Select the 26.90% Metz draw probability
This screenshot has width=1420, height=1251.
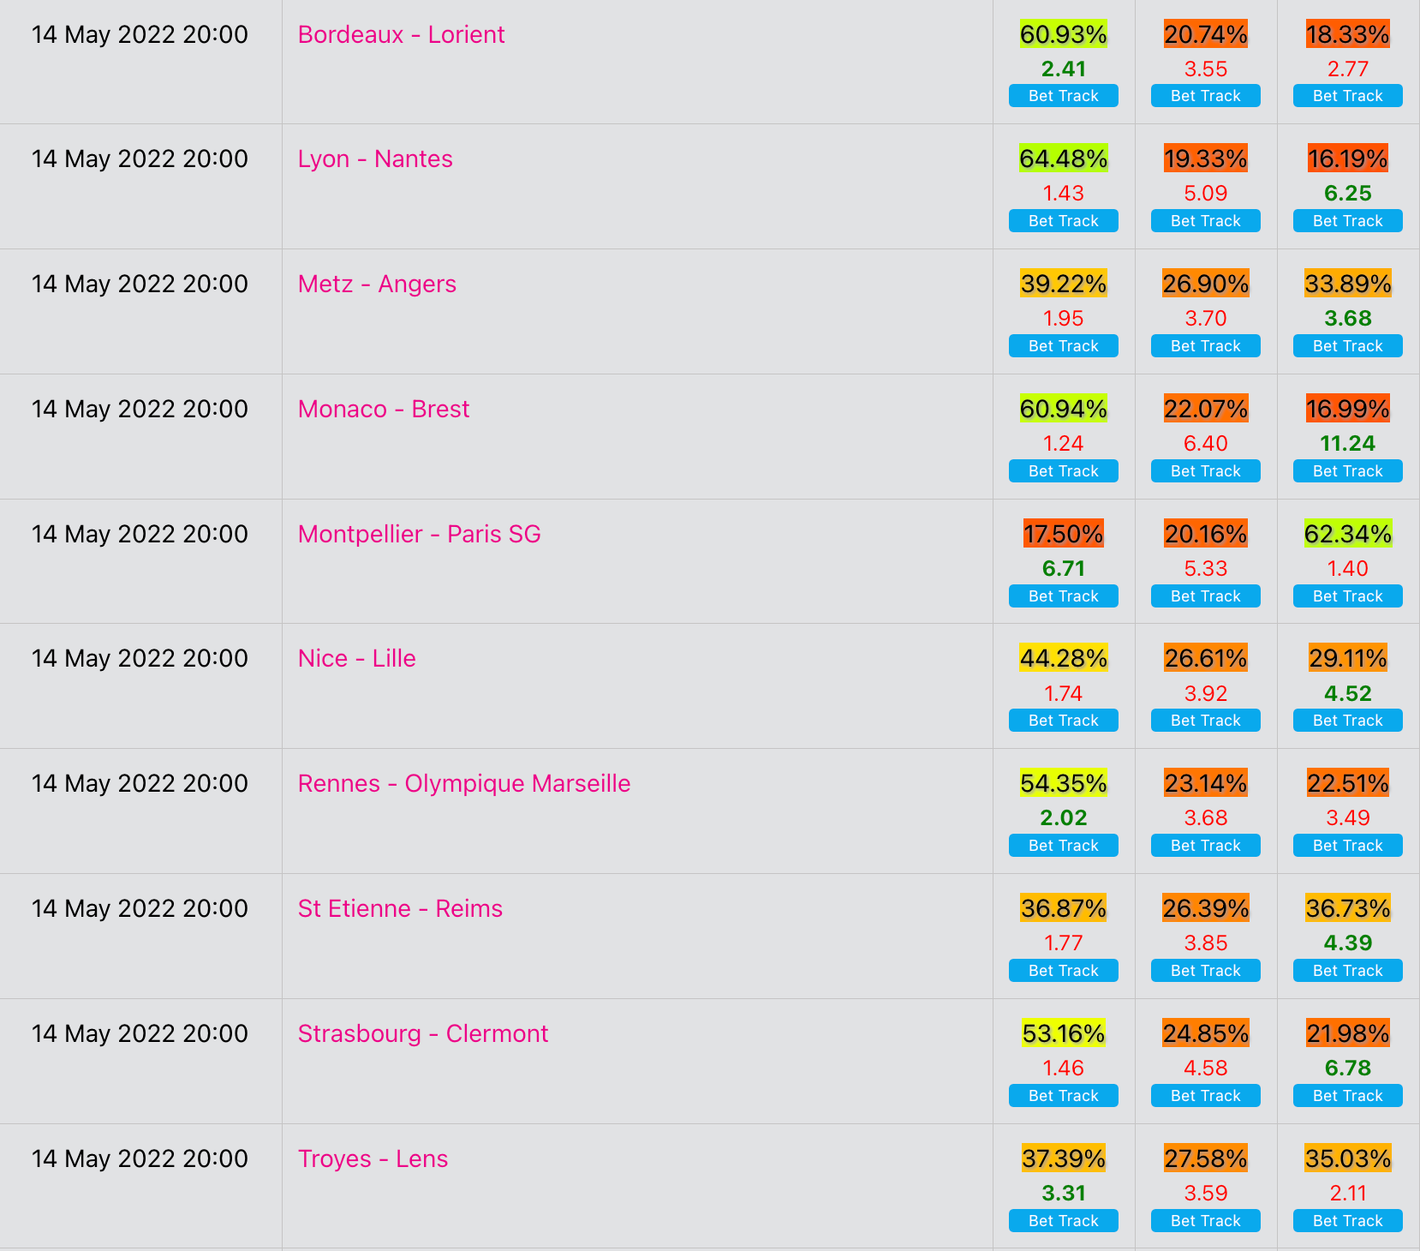click(x=1206, y=284)
